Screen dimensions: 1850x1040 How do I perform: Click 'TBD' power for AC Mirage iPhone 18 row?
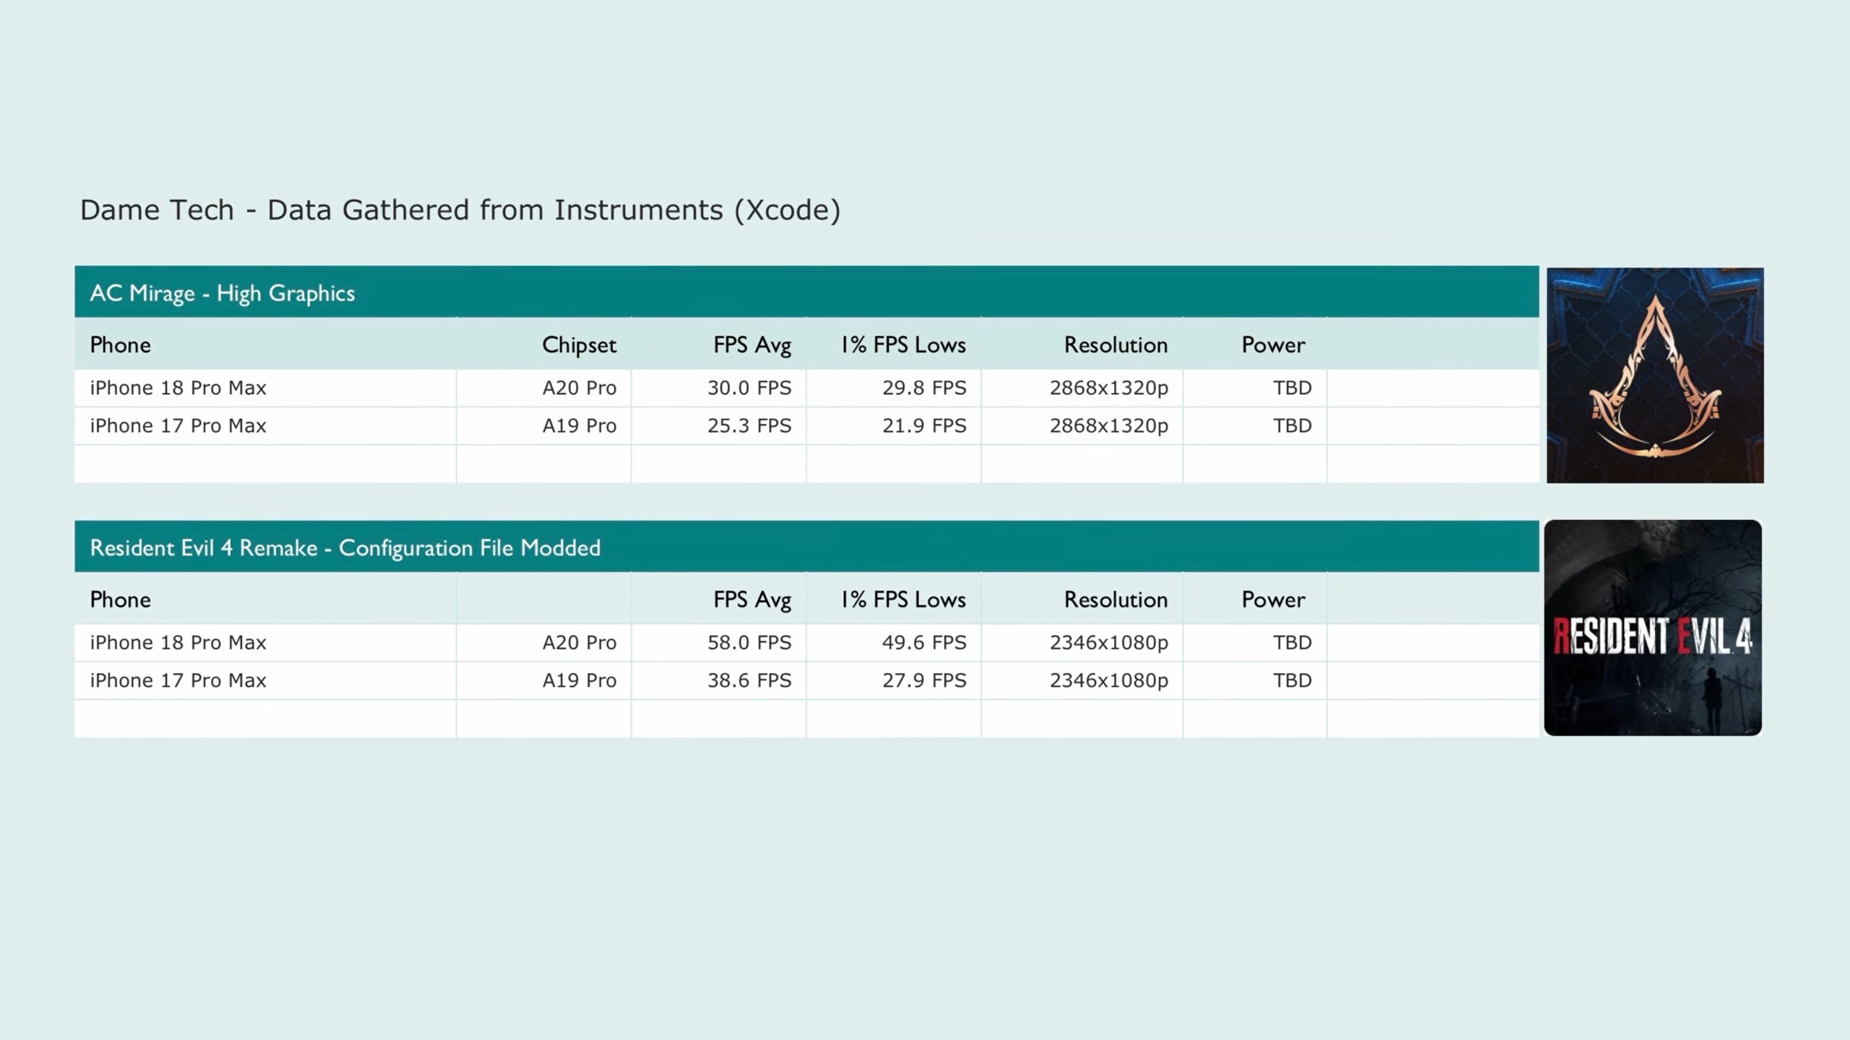click(1292, 388)
